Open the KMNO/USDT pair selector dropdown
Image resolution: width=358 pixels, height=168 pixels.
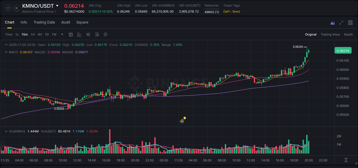click(x=58, y=5)
